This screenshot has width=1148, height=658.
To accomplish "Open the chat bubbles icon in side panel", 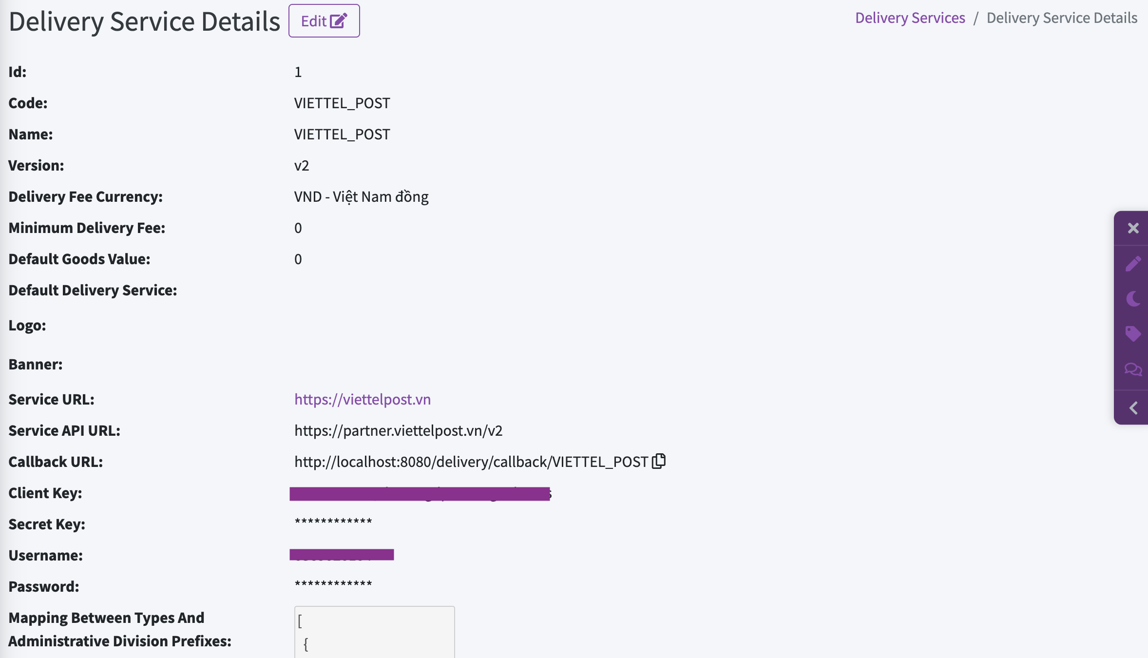I will click(1133, 369).
